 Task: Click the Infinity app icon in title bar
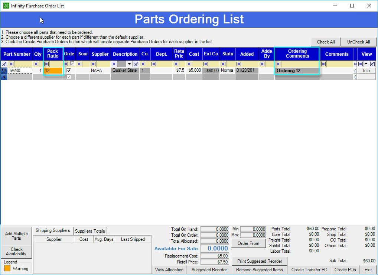(6, 6)
